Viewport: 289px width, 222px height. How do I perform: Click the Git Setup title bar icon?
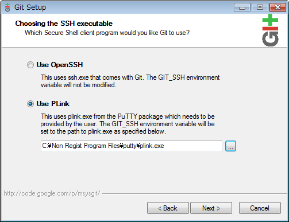pyautogui.click(x=7, y=7)
